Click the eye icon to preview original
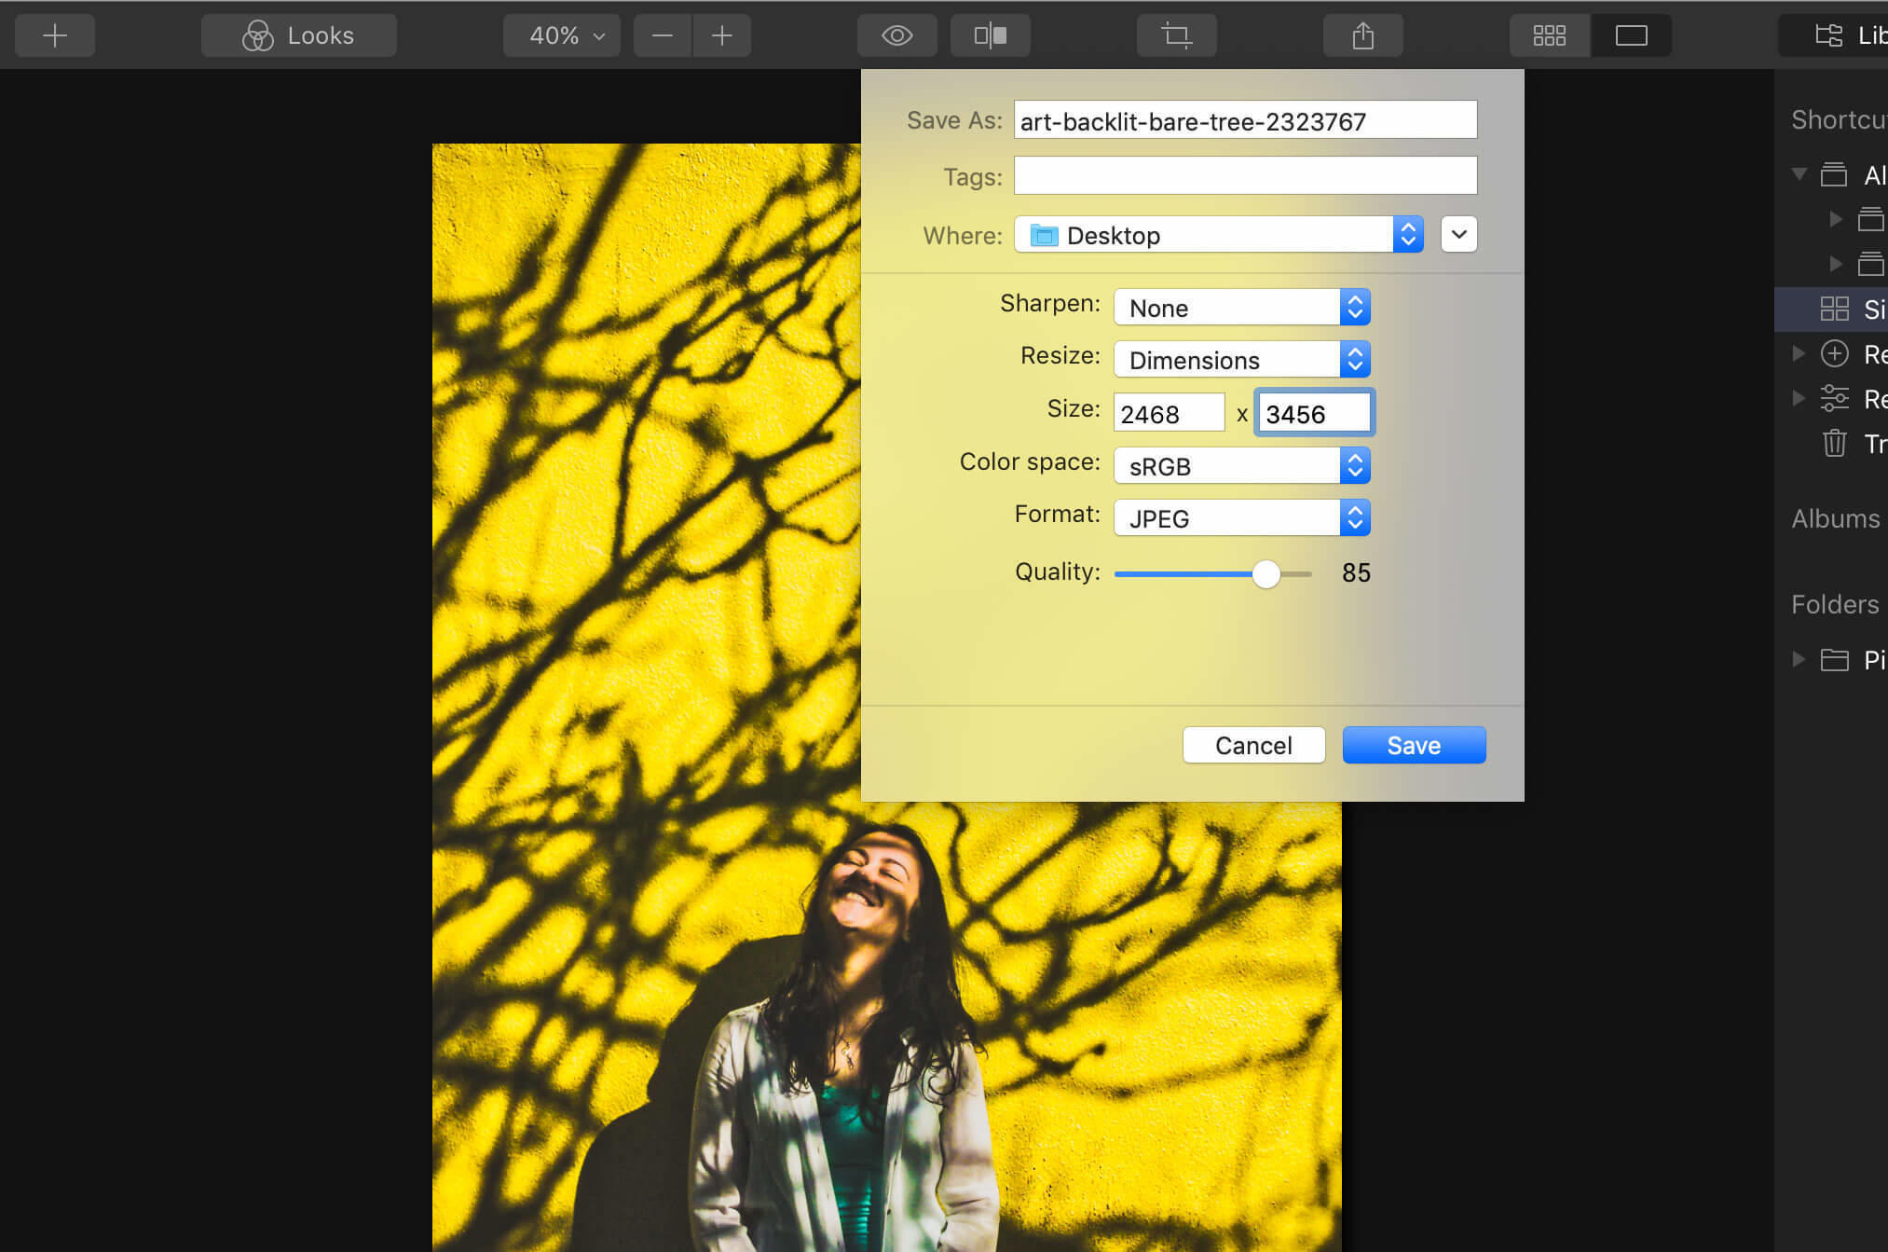This screenshot has width=1888, height=1252. coord(896,35)
